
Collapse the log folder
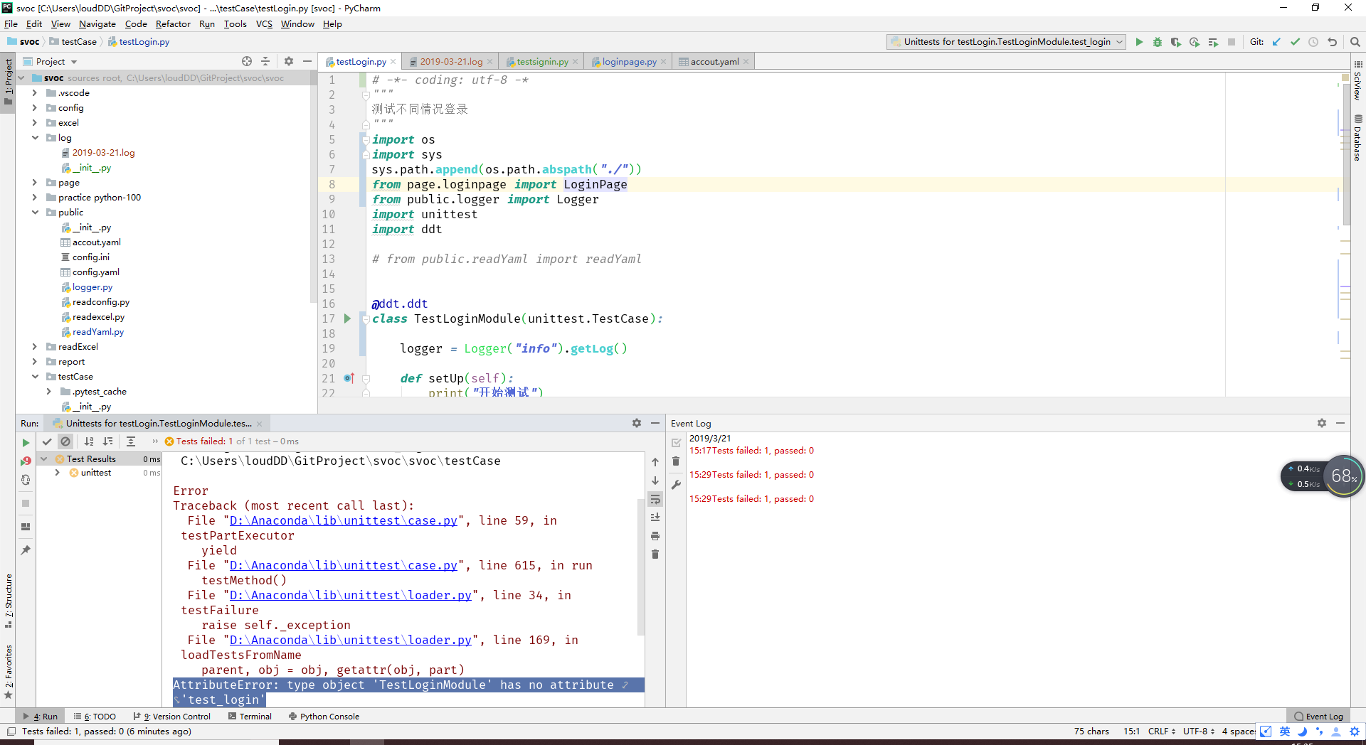tap(34, 138)
